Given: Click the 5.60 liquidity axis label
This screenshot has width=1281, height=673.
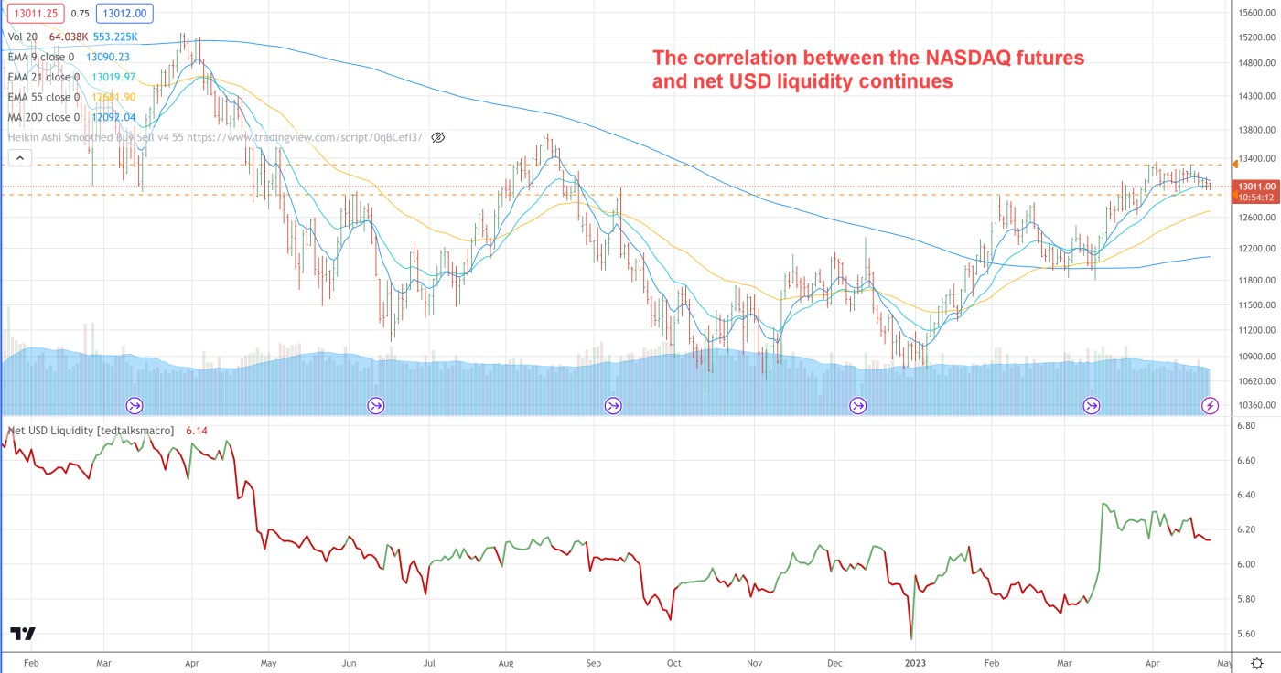Looking at the screenshot, I should [x=1245, y=634].
